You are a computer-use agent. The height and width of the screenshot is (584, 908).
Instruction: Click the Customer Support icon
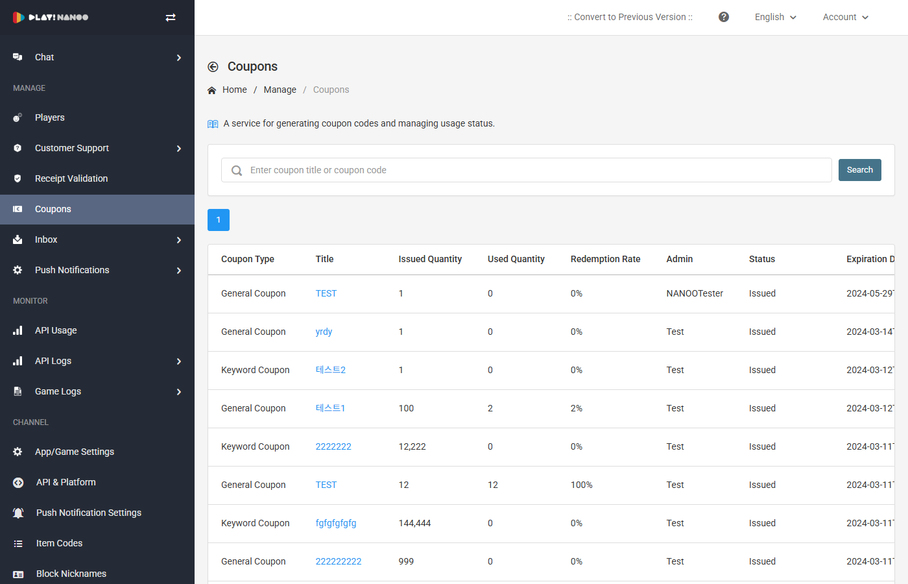[18, 148]
